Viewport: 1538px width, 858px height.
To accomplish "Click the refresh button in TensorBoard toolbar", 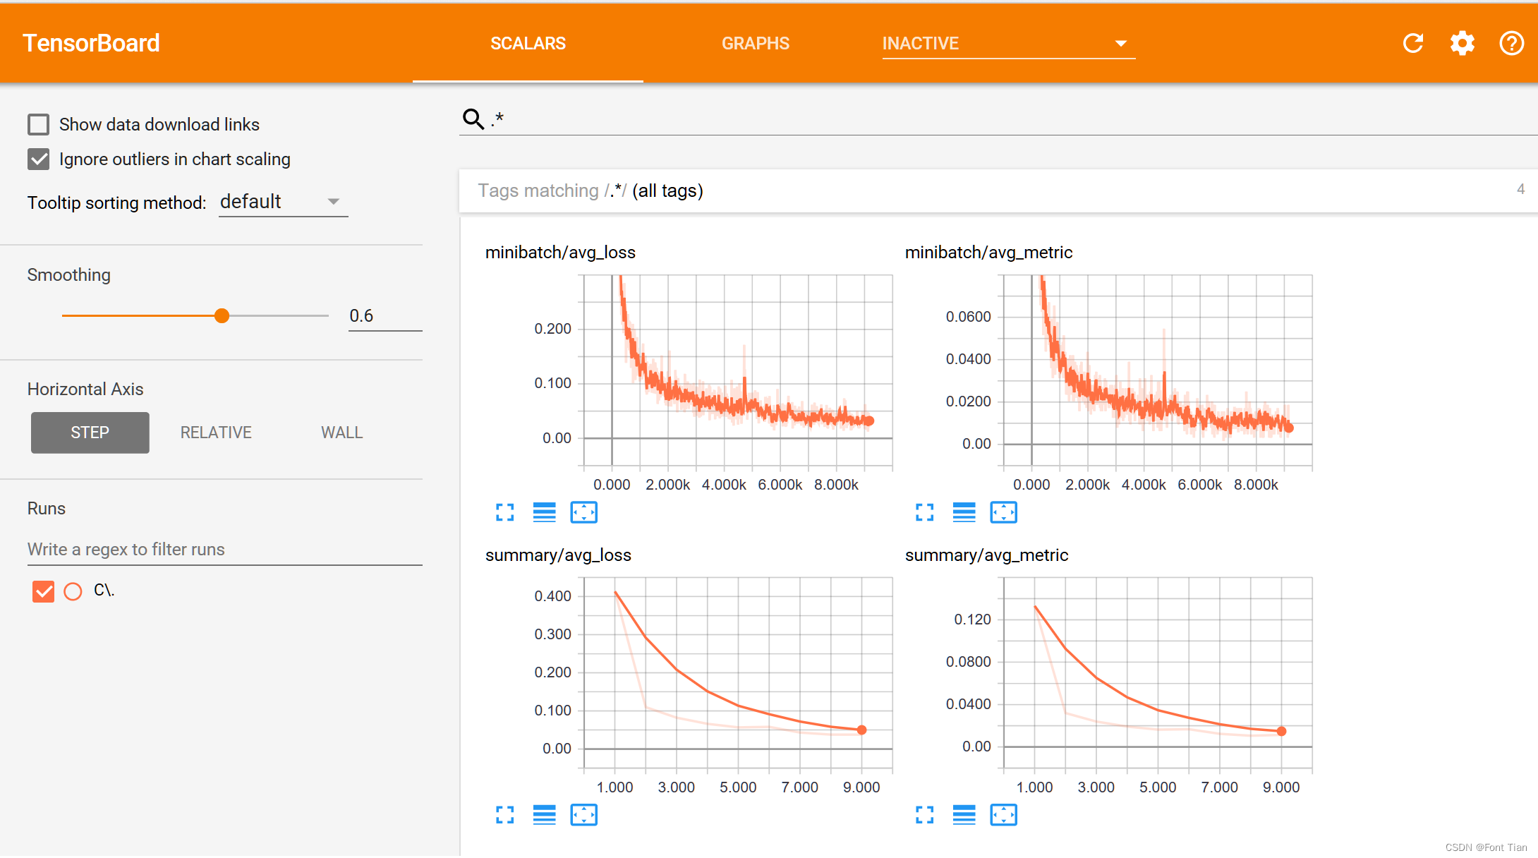I will pos(1412,43).
